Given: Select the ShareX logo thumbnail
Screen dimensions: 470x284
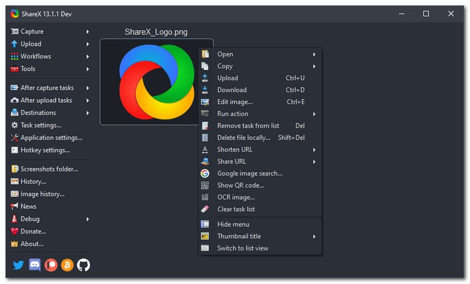Looking at the screenshot, I should click(x=156, y=82).
